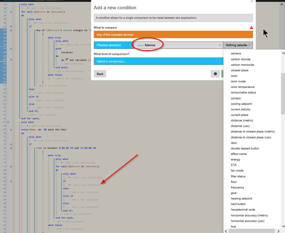Screen dimensions: 285x233
Task: Click the branch icon beside line 67
Action: [x=8, y=122]
